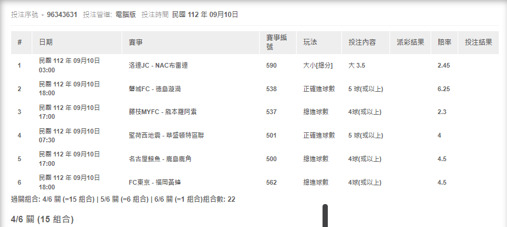Select the match 洛達JC - NAC布雷達
The height and width of the screenshot is (227, 507).
158,65
